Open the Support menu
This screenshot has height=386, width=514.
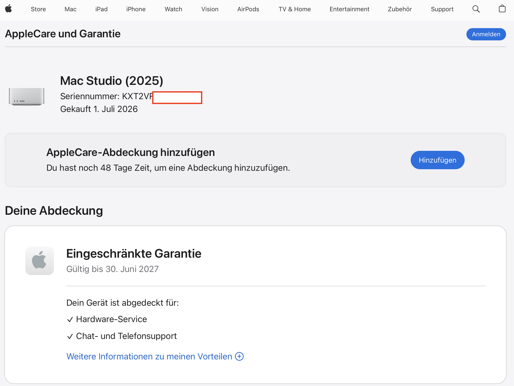(442, 9)
